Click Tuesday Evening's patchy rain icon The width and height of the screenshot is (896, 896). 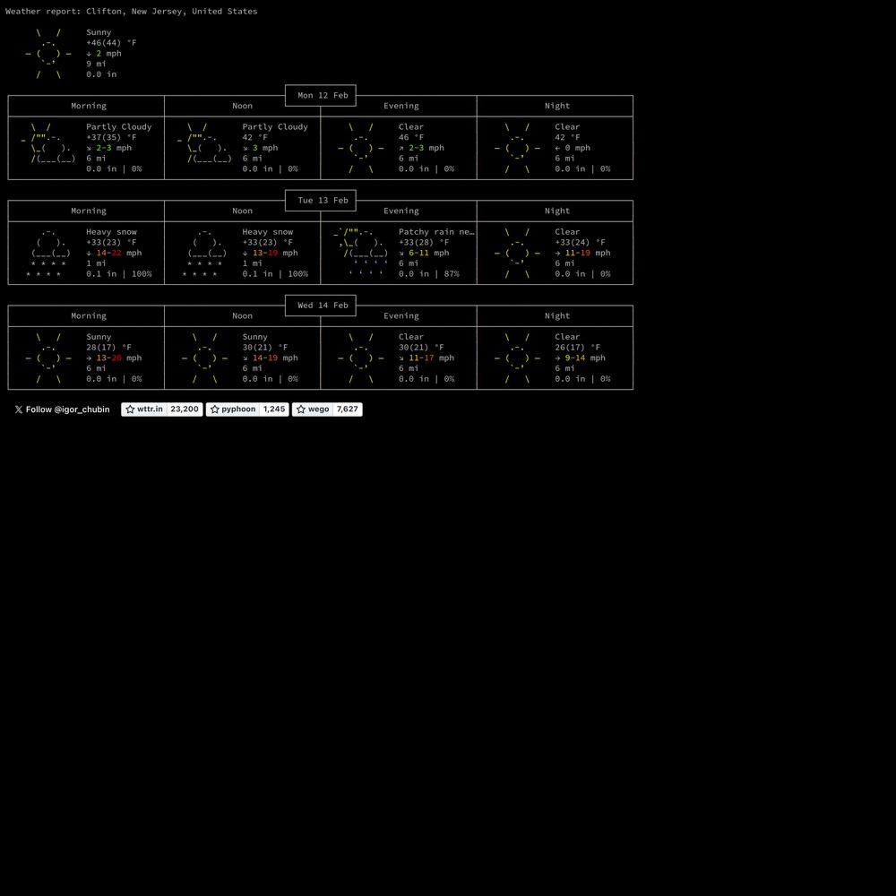(x=361, y=254)
